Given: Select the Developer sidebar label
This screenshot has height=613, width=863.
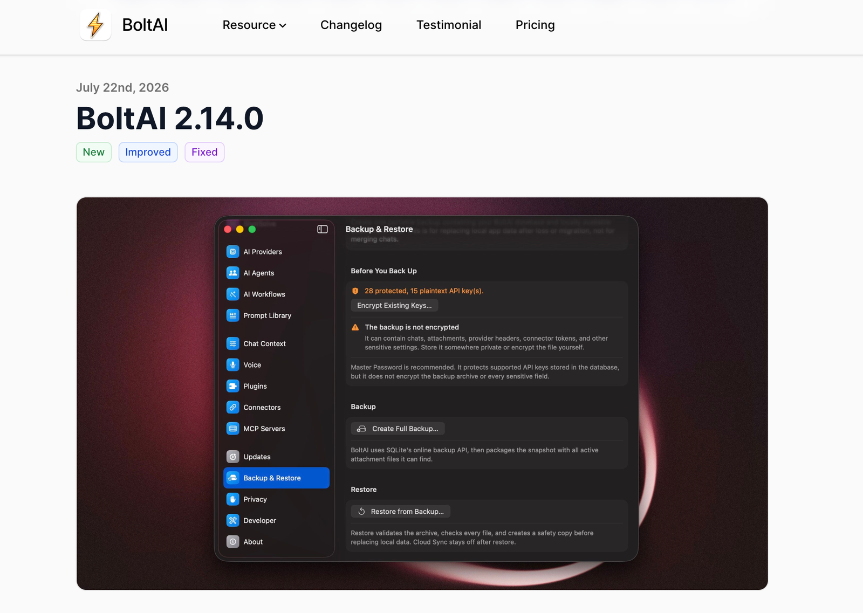Looking at the screenshot, I should [x=260, y=521].
